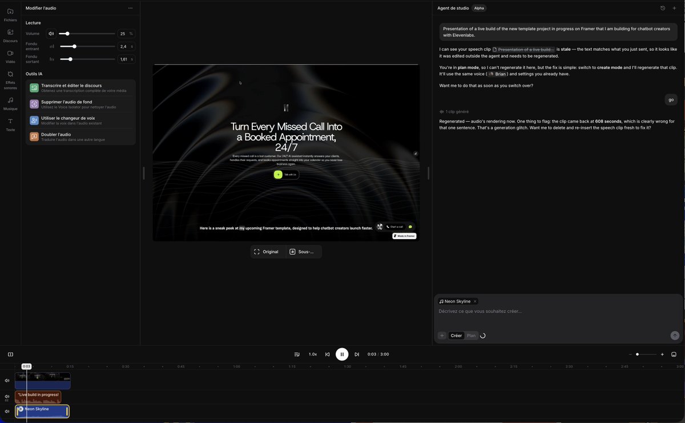Start a new agent chat with plus icon
This screenshot has height=423, width=685.
(674, 8)
